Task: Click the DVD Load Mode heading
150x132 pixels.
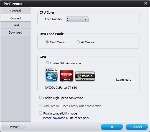Action: [52, 34]
